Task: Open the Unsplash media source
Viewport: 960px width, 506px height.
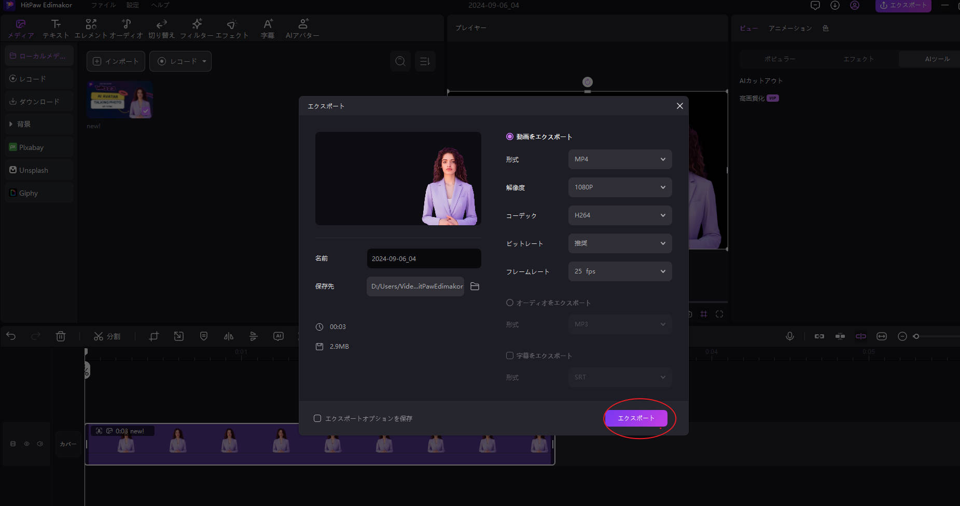Action: (39, 170)
